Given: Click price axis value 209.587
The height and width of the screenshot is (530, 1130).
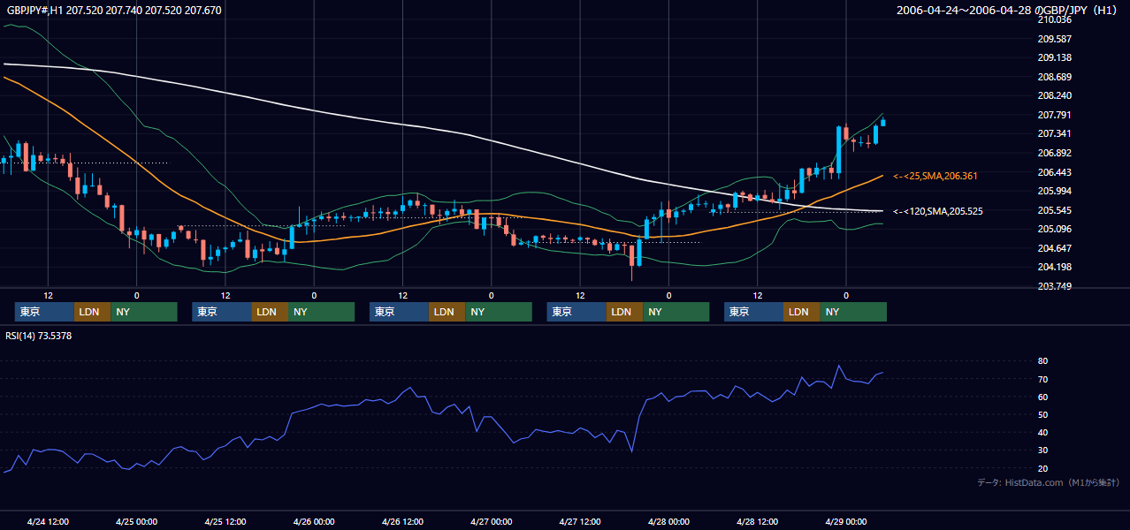Looking at the screenshot, I should (x=1055, y=39).
